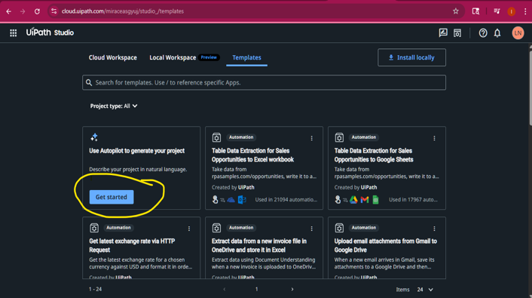Image resolution: width=532 pixels, height=298 pixels.
Task: Click Get started on the Autopilot card
Action: click(x=112, y=197)
